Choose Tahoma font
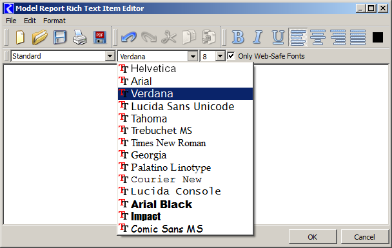The image size is (392, 248). [x=185, y=119]
